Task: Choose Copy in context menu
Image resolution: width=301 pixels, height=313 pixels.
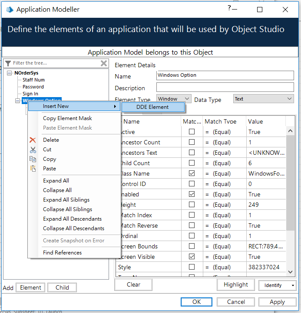Action: pyautogui.click(x=50, y=159)
